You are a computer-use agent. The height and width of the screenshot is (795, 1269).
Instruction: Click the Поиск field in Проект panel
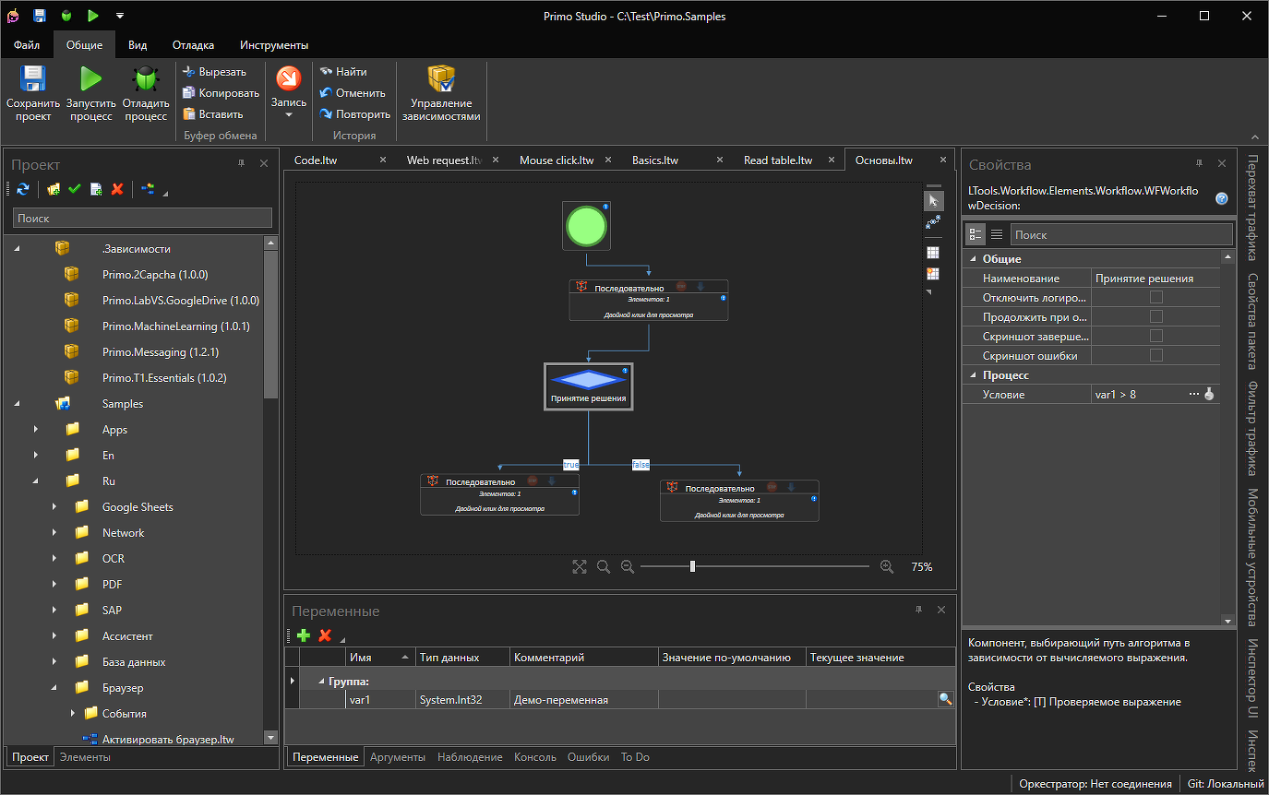(142, 219)
